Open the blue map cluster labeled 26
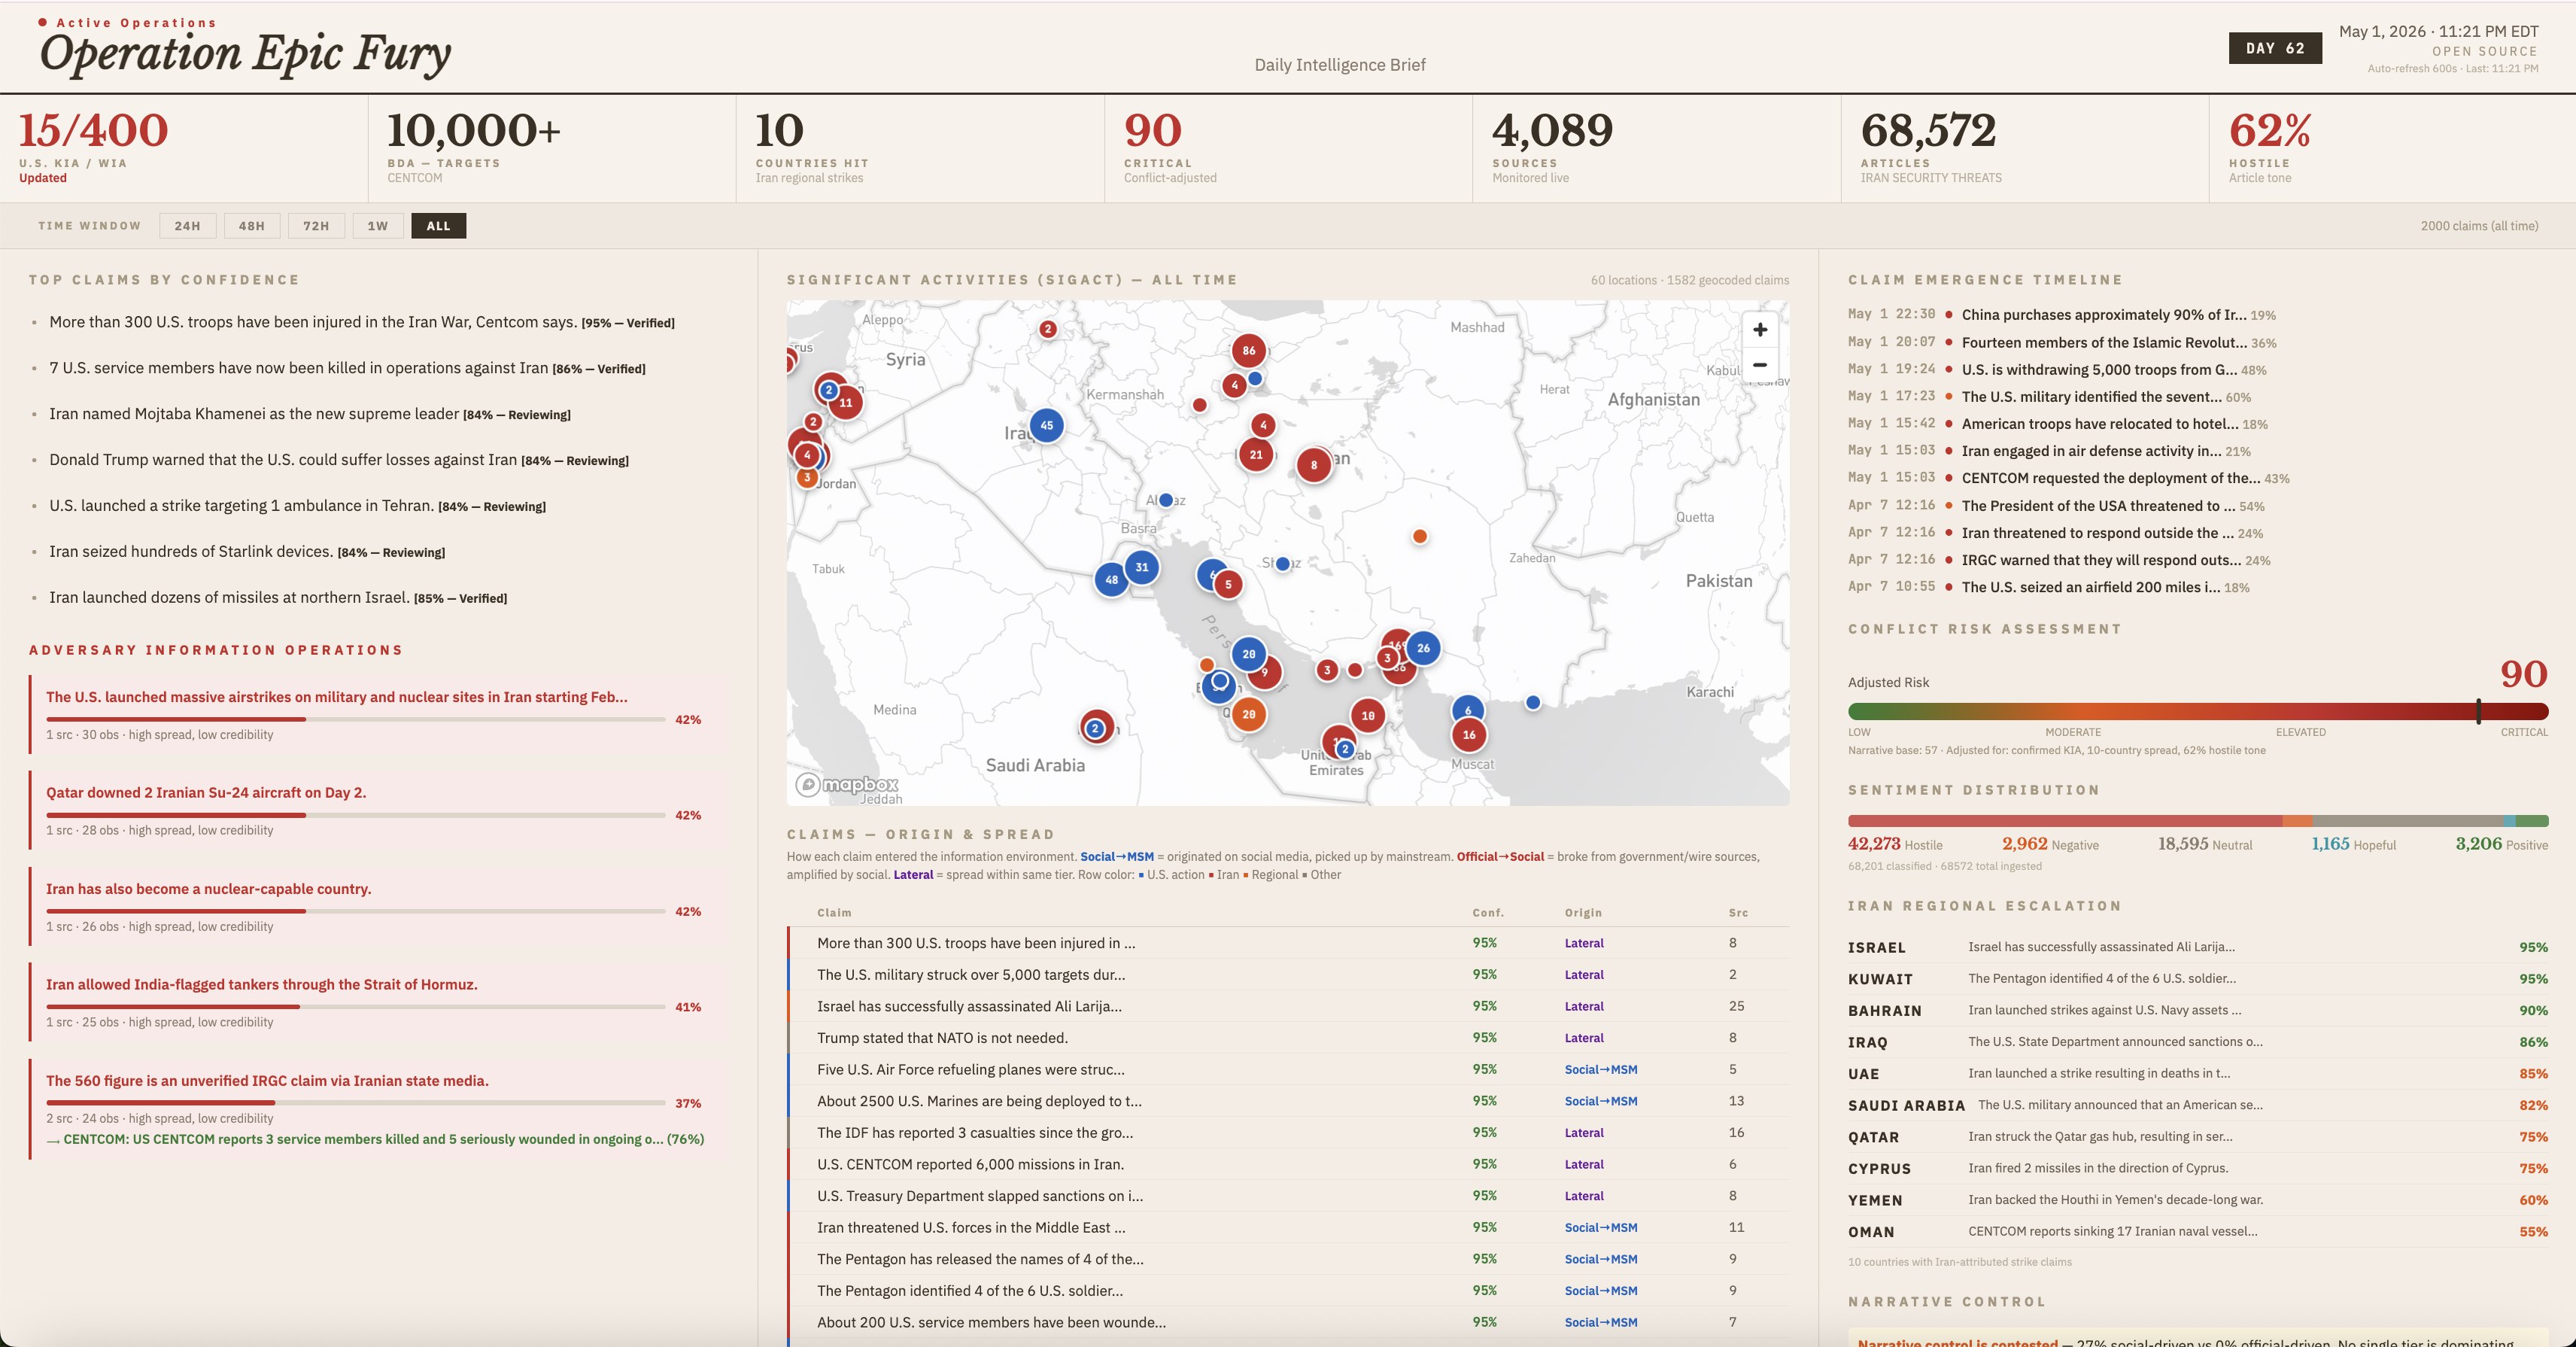Image resolution: width=2576 pixels, height=1347 pixels. (1423, 648)
